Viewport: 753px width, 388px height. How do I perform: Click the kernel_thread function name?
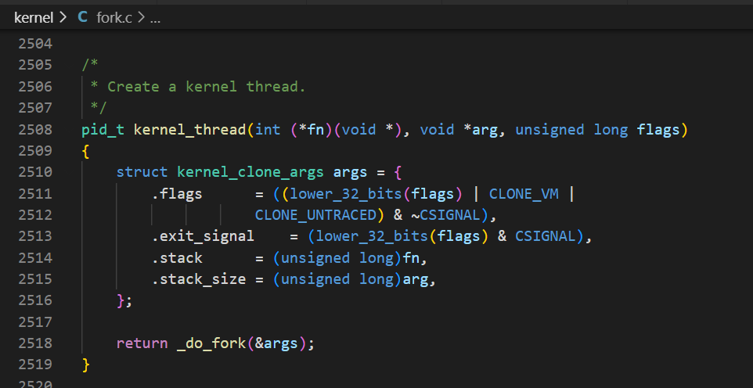click(x=189, y=130)
